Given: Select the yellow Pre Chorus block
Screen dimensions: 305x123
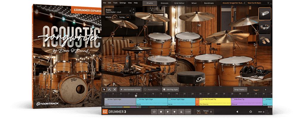Looking at the screenshot, I should (x=215, y=102).
